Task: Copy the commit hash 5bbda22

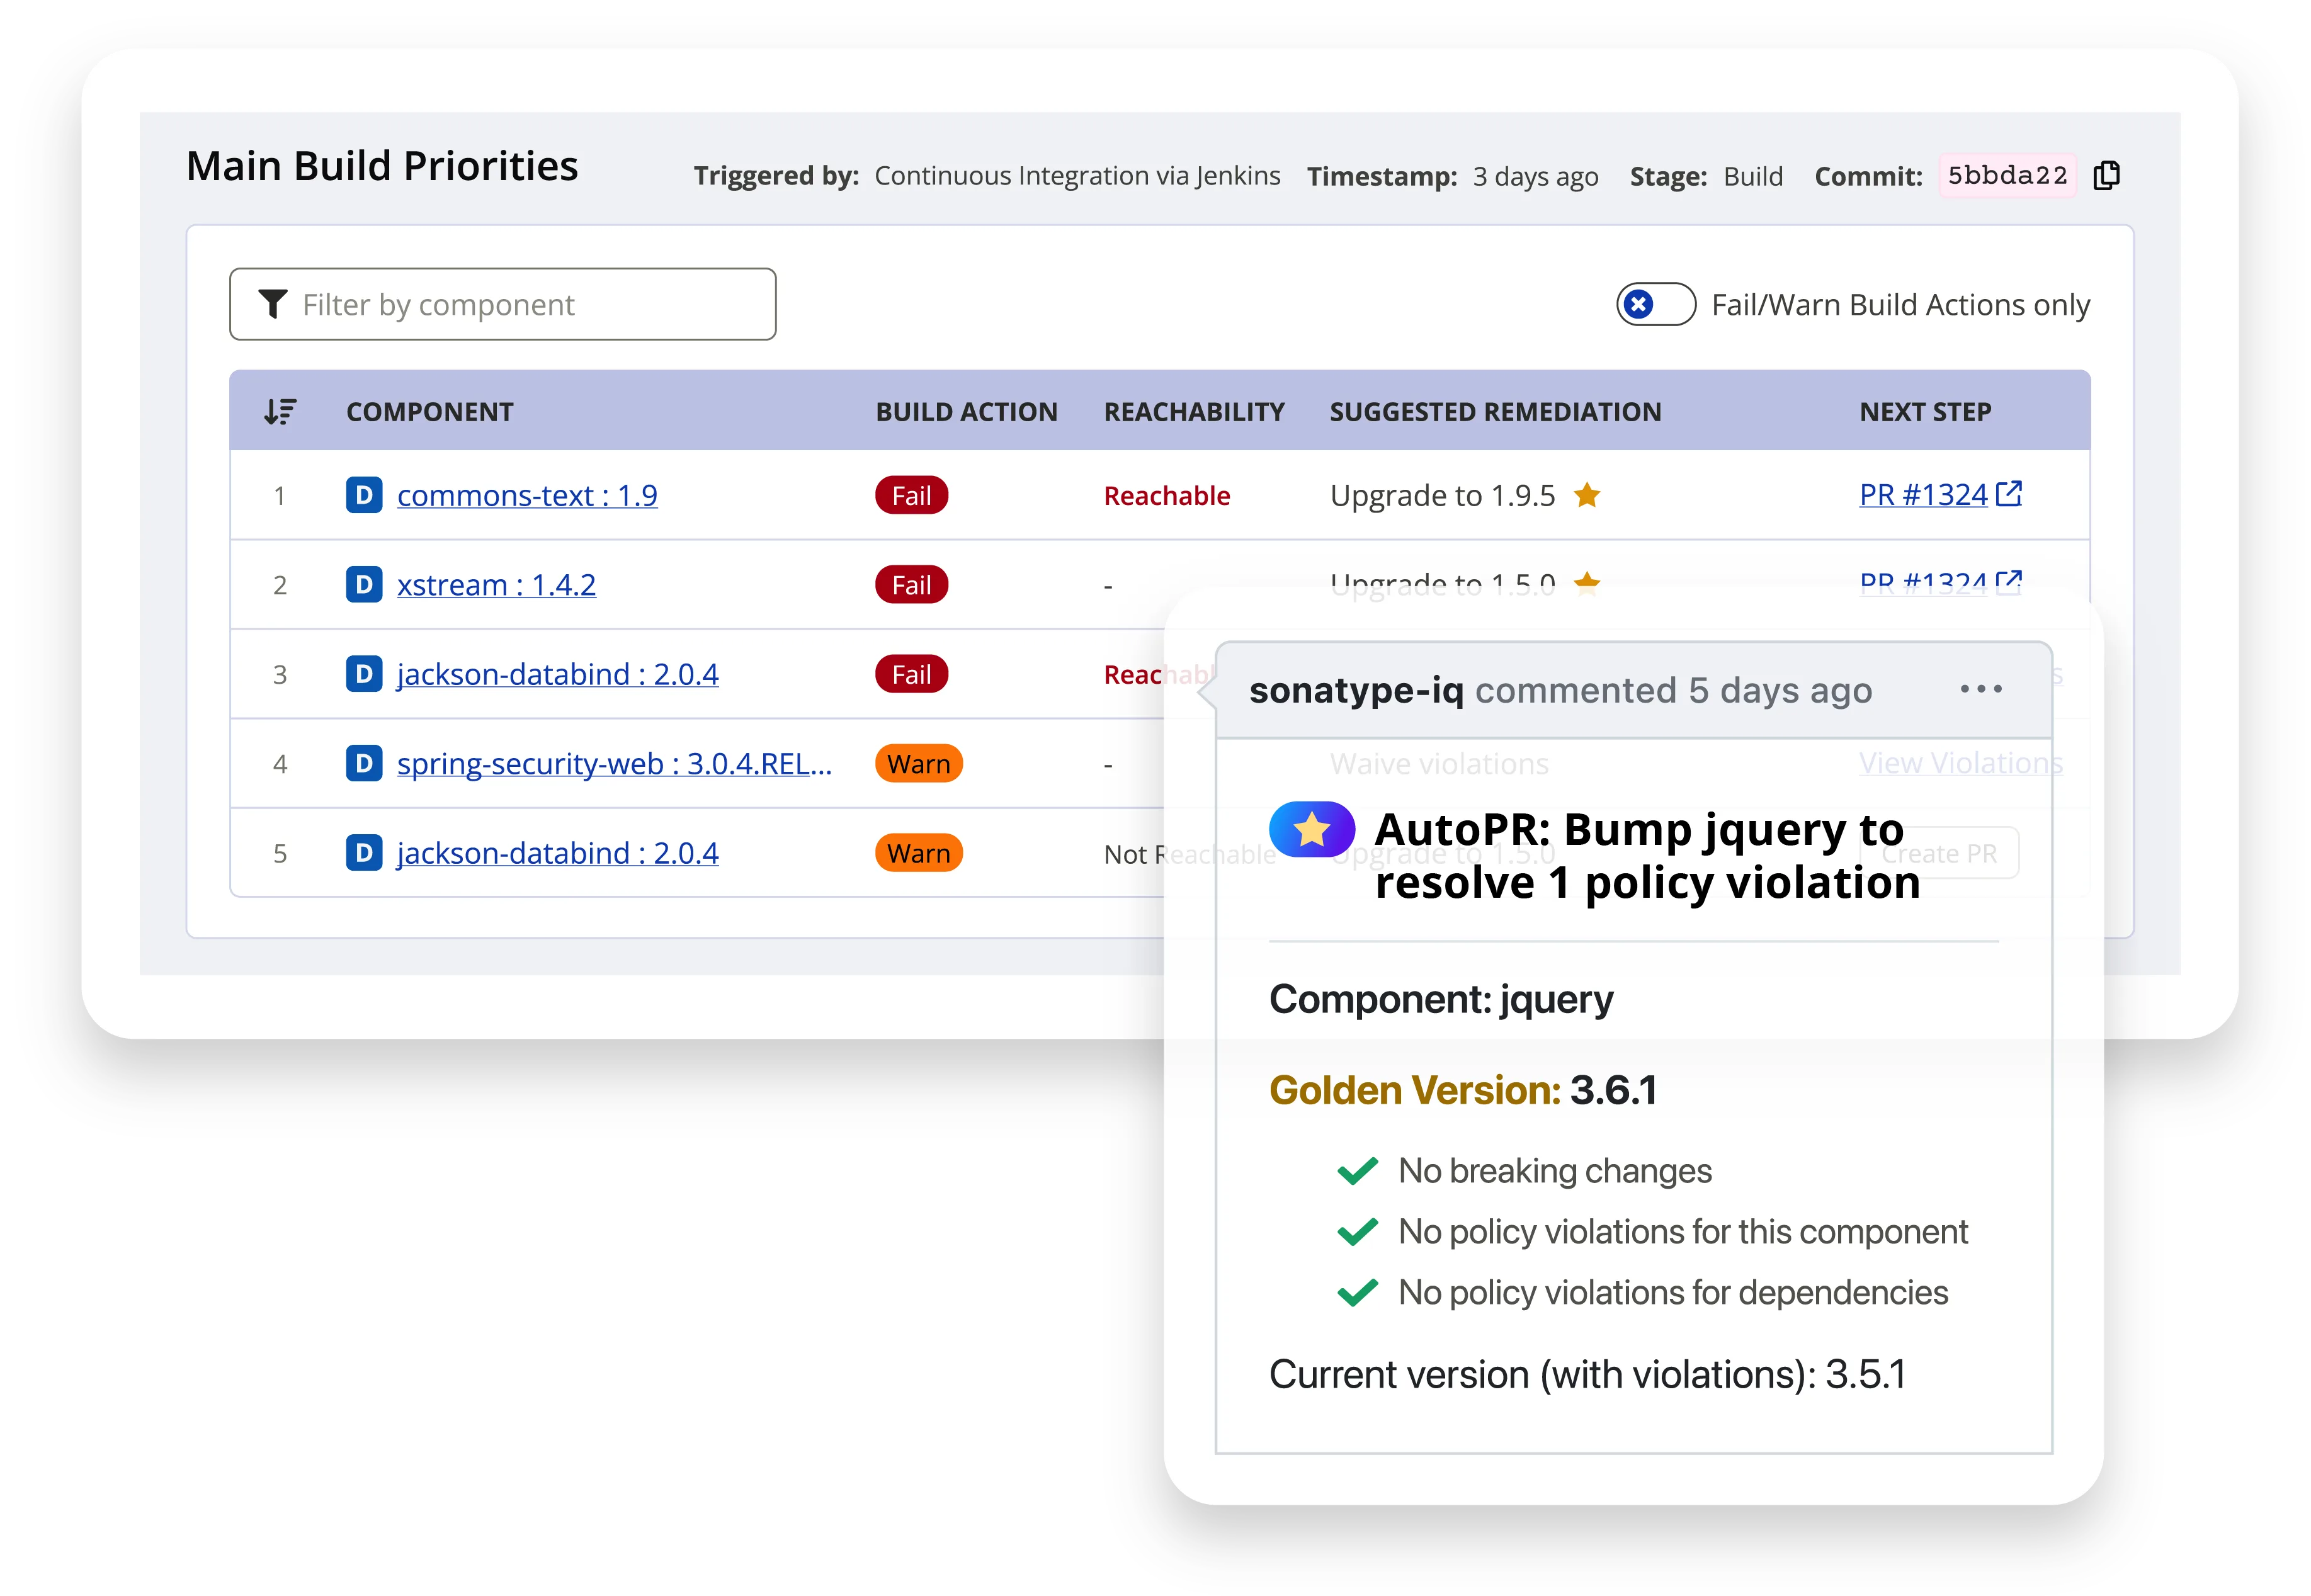Action: click(x=2106, y=175)
